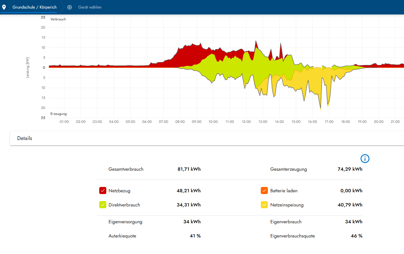The width and height of the screenshot is (404, 254).
Task: Collapse the Details section
Action: (25, 138)
